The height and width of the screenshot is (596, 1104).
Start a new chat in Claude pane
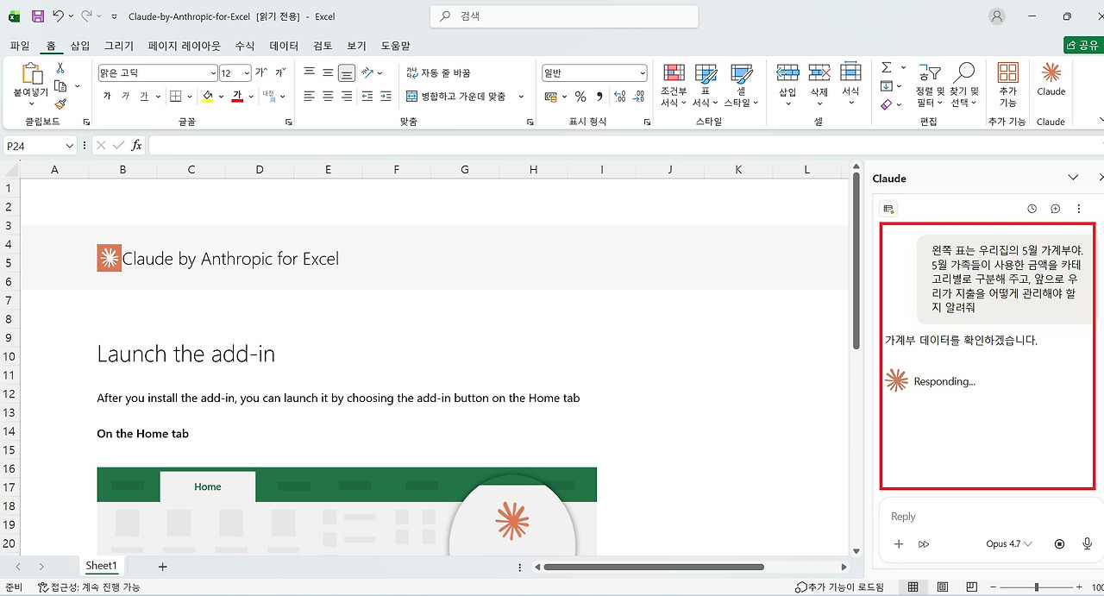pyautogui.click(x=1055, y=209)
